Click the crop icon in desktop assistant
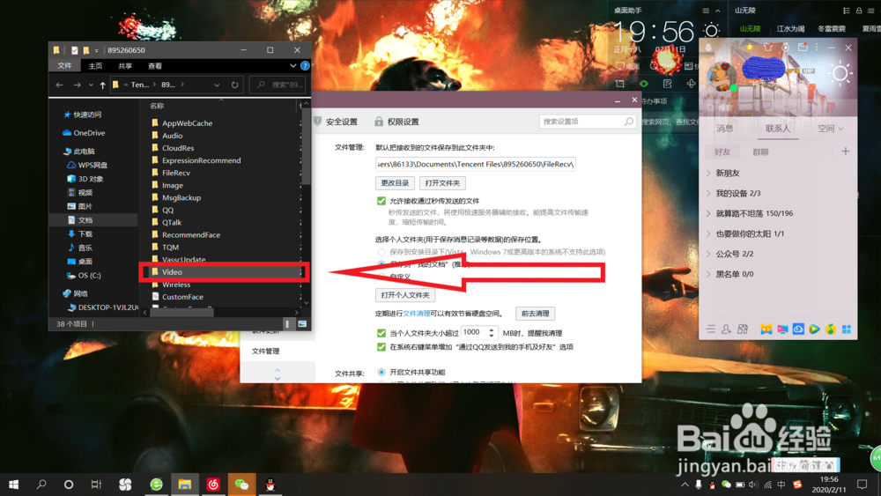881x496 pixels. tap(619, 84)
